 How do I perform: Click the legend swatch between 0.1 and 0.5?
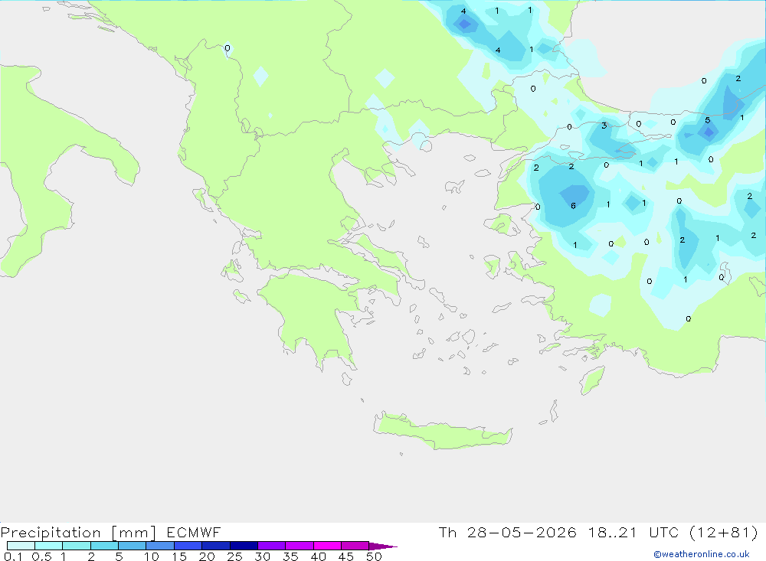coord(21,546)
